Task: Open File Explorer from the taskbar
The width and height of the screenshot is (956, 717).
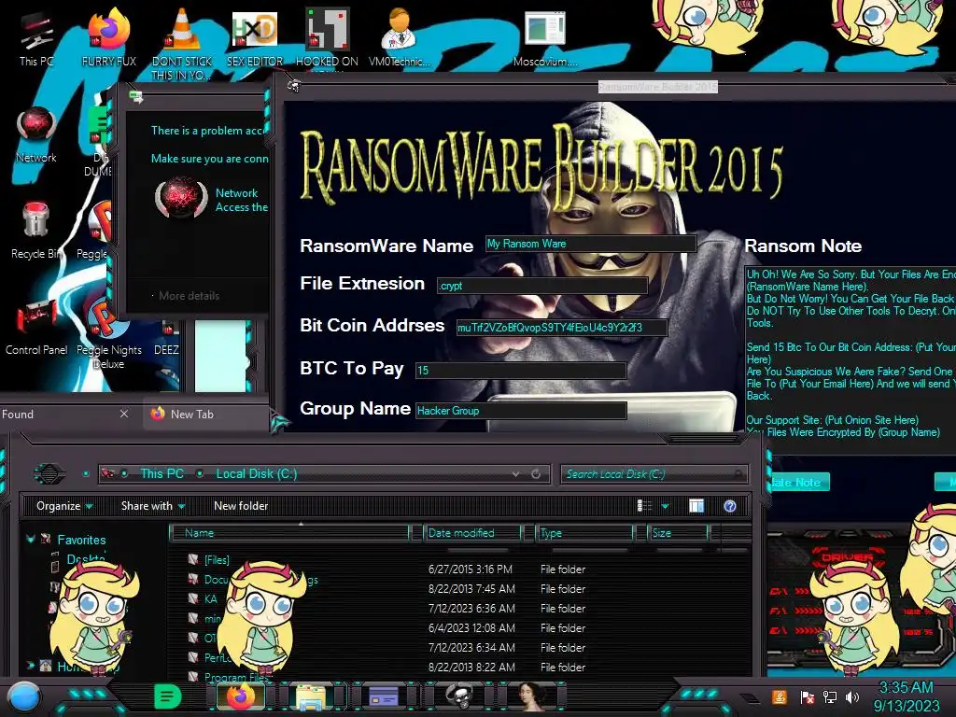Action: pyautogui.click(x=310, y=696)
